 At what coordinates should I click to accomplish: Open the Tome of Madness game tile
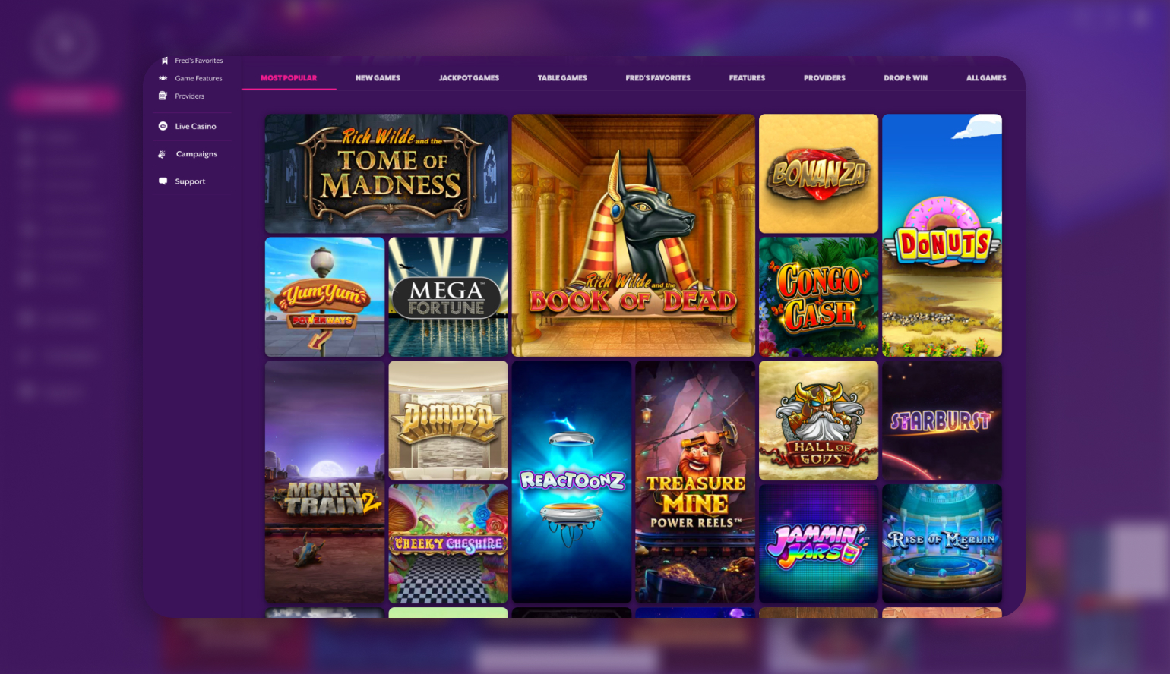[386, 174]
